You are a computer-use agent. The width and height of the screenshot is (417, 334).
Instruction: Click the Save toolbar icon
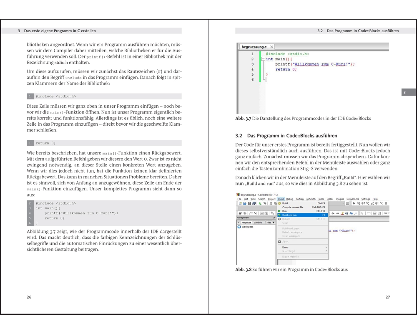tap(249, 203)
